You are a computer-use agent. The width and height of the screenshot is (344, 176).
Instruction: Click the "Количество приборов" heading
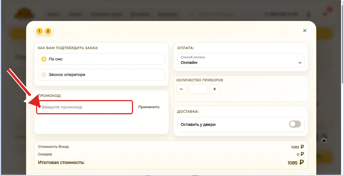tap(200, 80)
